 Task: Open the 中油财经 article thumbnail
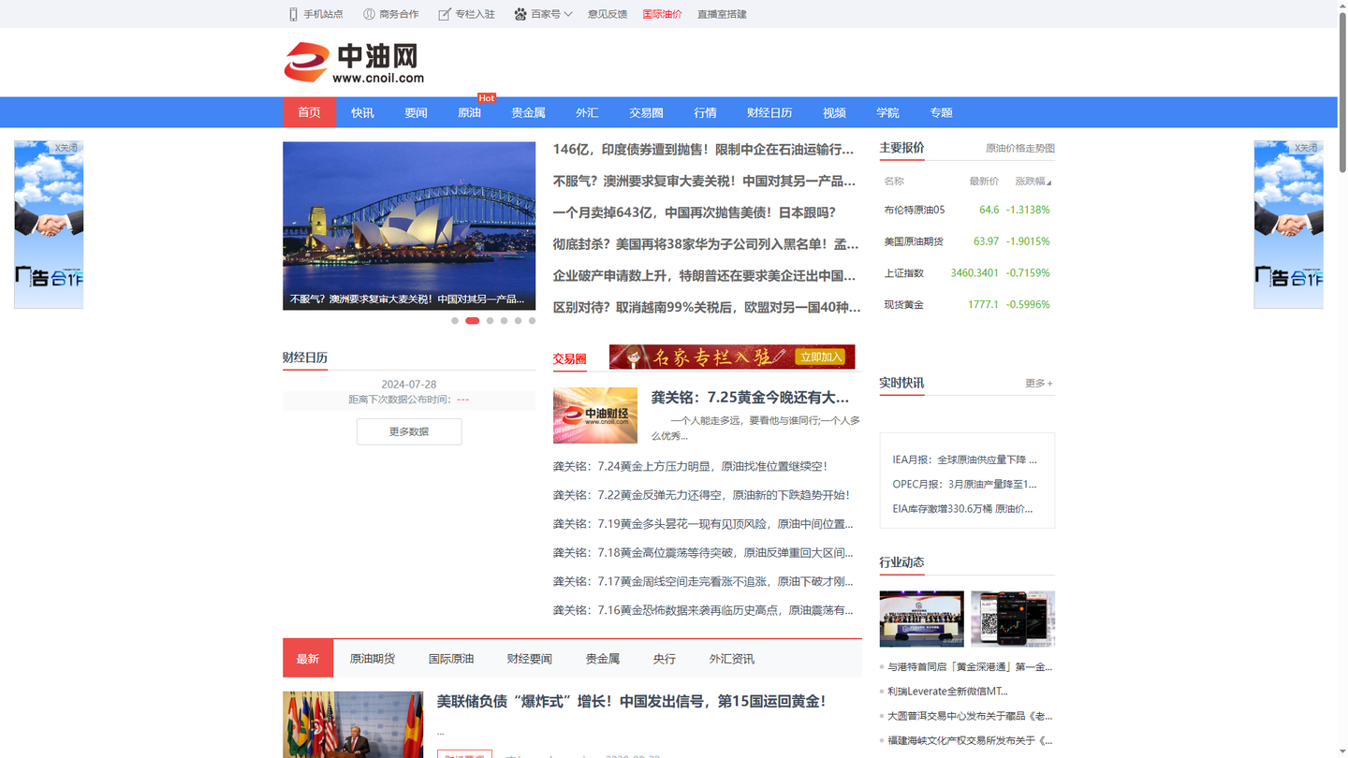point(595,415)
